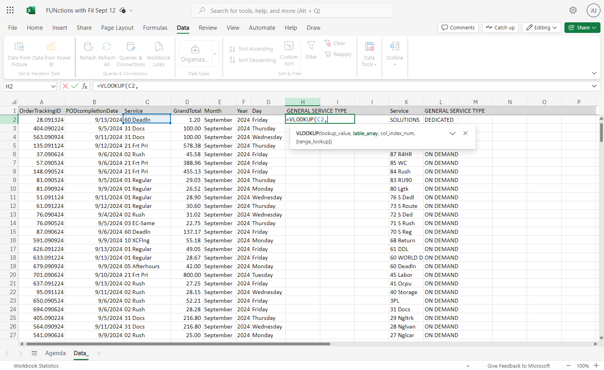
Task: Switch to the Formulas tab
Action: (155, 28)
